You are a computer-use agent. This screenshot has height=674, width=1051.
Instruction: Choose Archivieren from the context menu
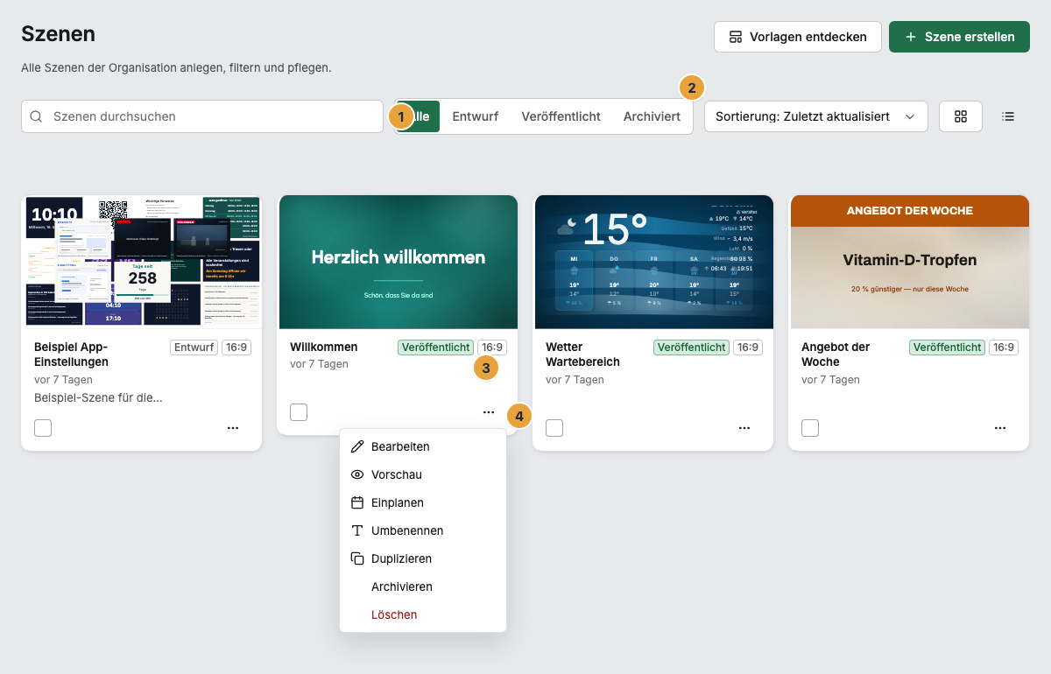[423, 586]
